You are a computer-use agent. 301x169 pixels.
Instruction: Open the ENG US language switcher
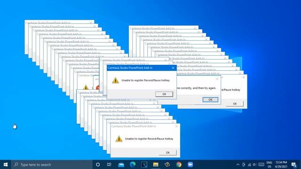point(269,165)
